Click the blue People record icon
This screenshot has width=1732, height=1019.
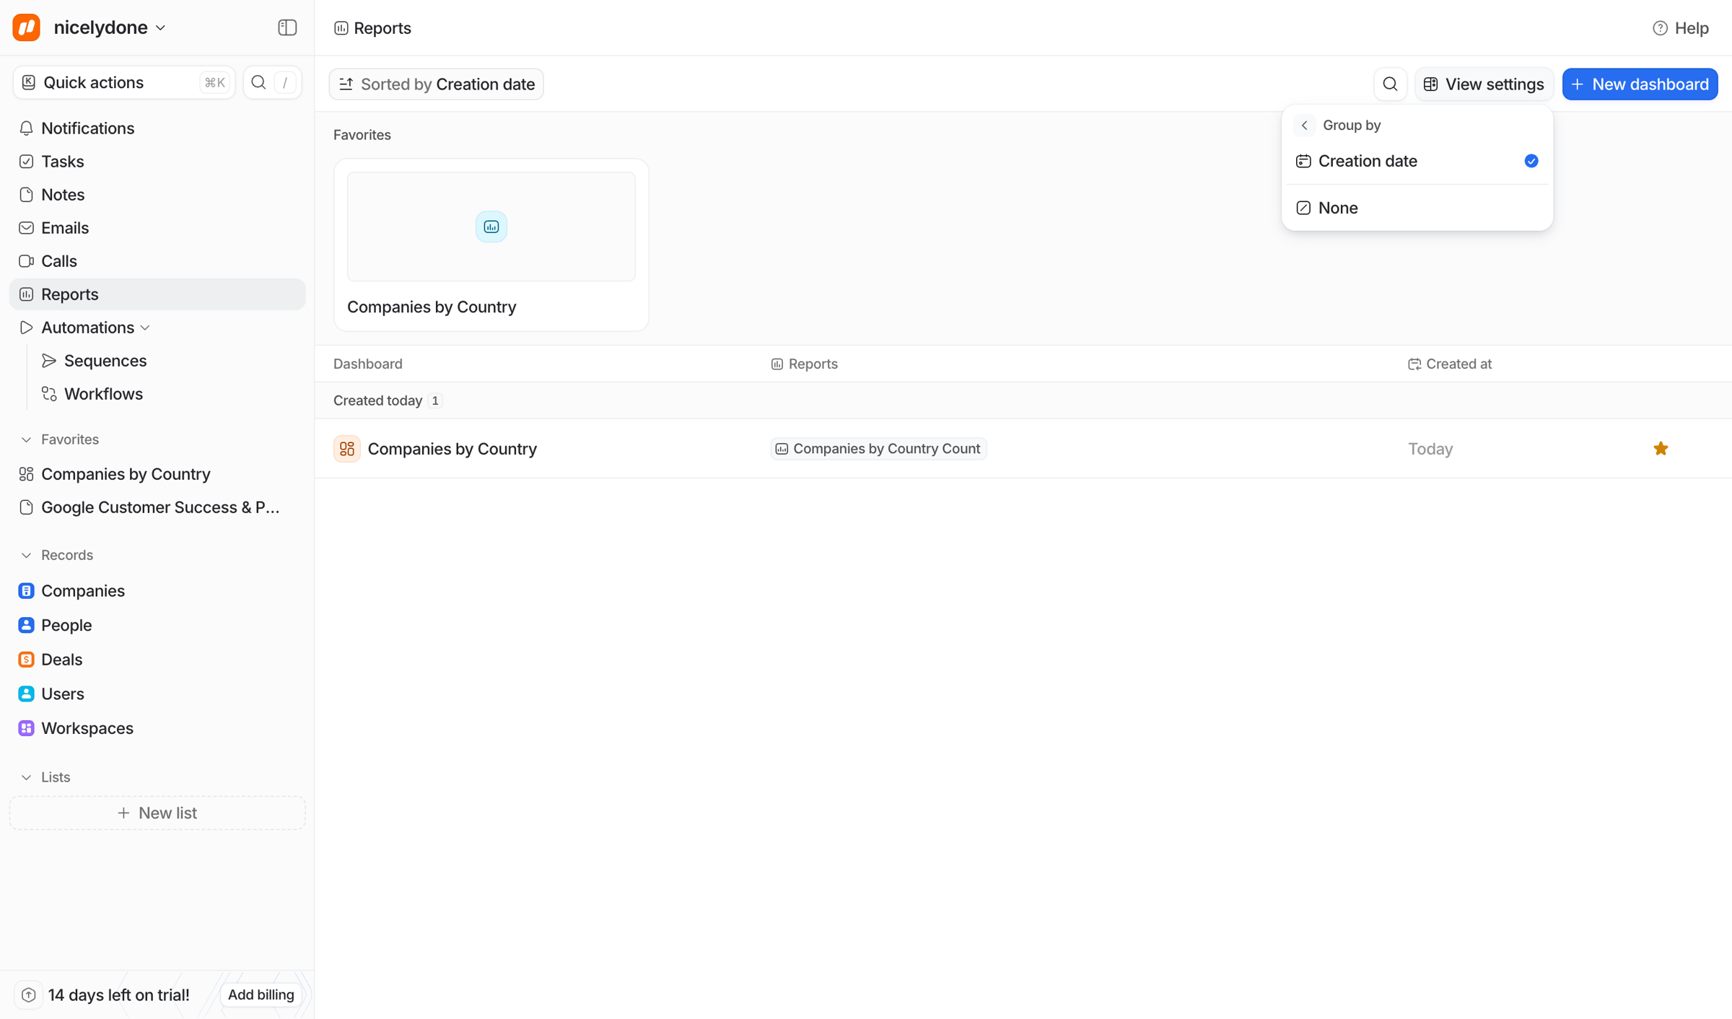coord(26,625)
